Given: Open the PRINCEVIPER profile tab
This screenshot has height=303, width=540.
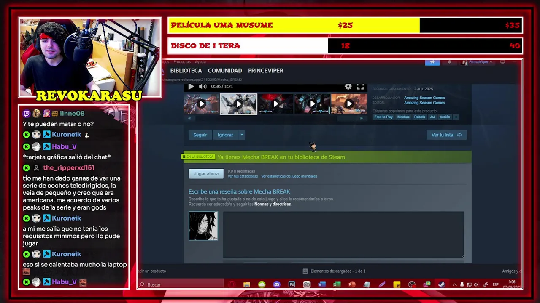Looking at the screenshot, I should (266, 71).
